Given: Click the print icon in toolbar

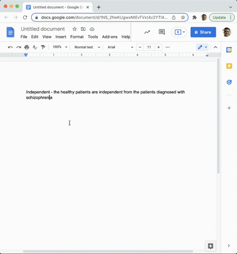Looking at the screenshot, I should (27, 47).
